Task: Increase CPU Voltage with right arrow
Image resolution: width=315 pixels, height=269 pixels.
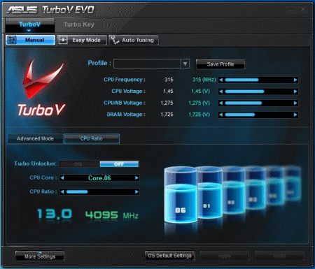Action: [x=295, y=92]
